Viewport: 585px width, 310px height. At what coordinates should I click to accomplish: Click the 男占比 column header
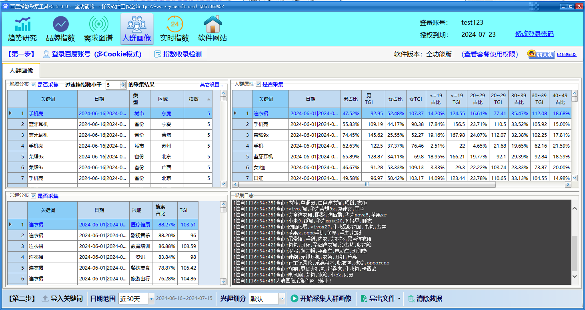(351, 99)
